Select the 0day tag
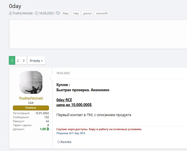Viewport: 187px width, 151px height. coord(66,13)
